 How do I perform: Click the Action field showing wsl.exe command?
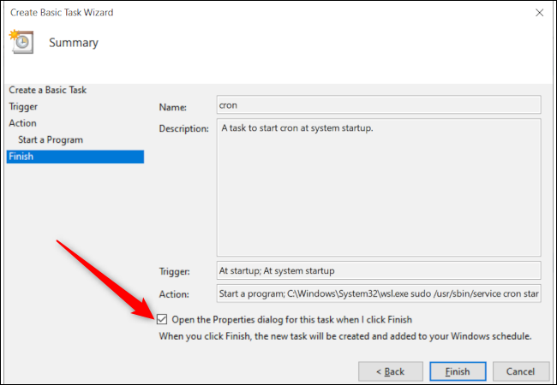pos(379,294)
